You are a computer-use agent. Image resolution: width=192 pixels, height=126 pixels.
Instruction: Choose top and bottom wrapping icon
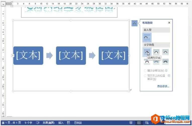(x=147, y=62)
